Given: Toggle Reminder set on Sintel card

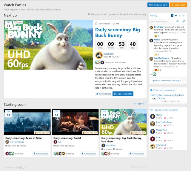Looking at the screenshot, I should pos(89,154).
